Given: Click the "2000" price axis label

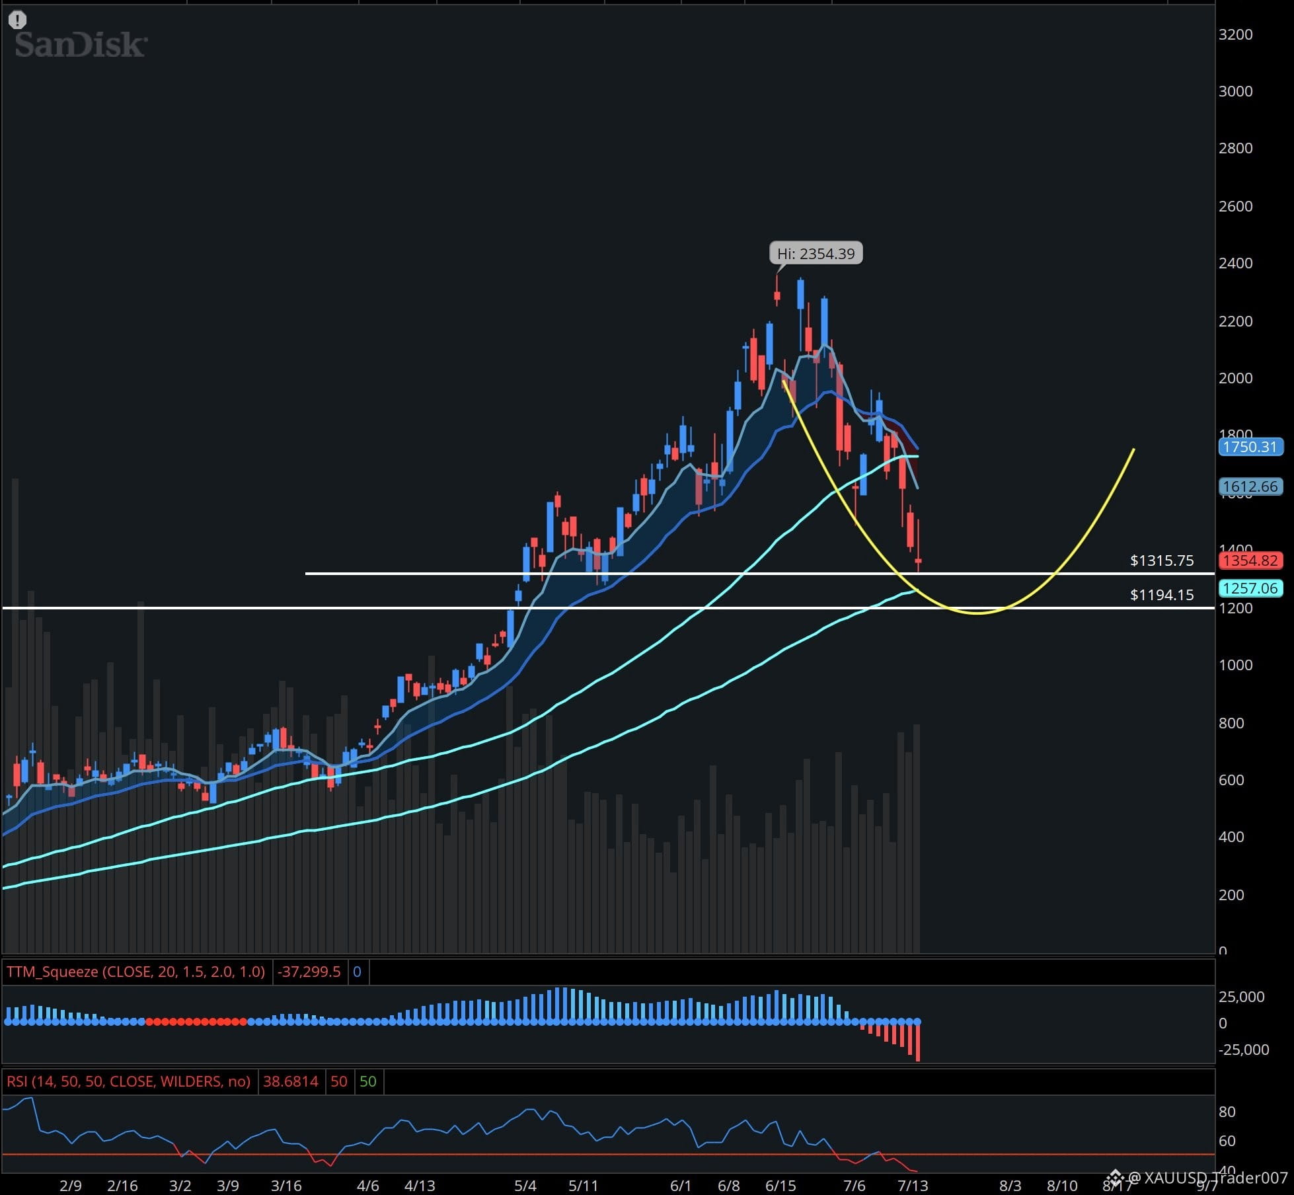Looking at the screenshot, I should [1235, 378].
